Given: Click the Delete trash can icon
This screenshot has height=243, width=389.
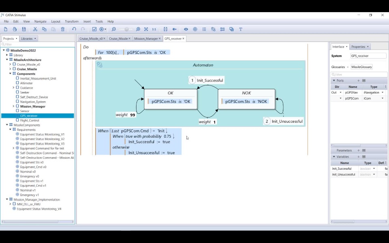Looking at the screenshot, I should [63, 29].
